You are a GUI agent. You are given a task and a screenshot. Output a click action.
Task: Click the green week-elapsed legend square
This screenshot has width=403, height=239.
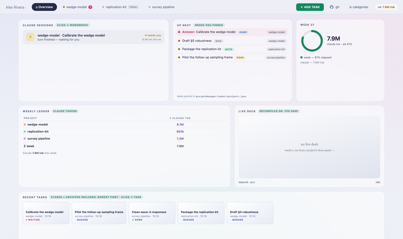(301, 57)
